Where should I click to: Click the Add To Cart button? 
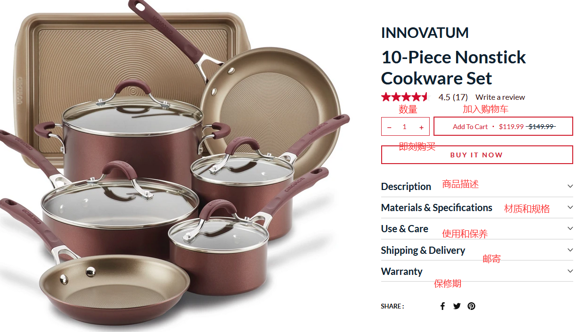[503, 127]
